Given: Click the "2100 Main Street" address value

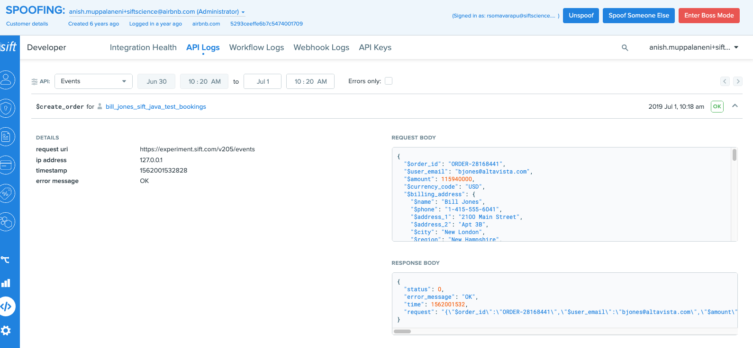Looking at the screenshot, I should 489,217.
